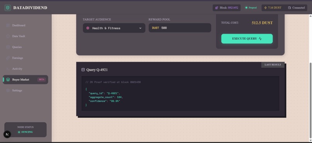Open the Activity page
This screenshot has height=143, width=312.
(x=26, y=69)
